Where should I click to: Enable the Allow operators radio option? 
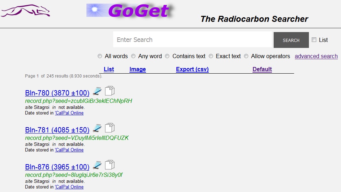(x=246, y=56)
